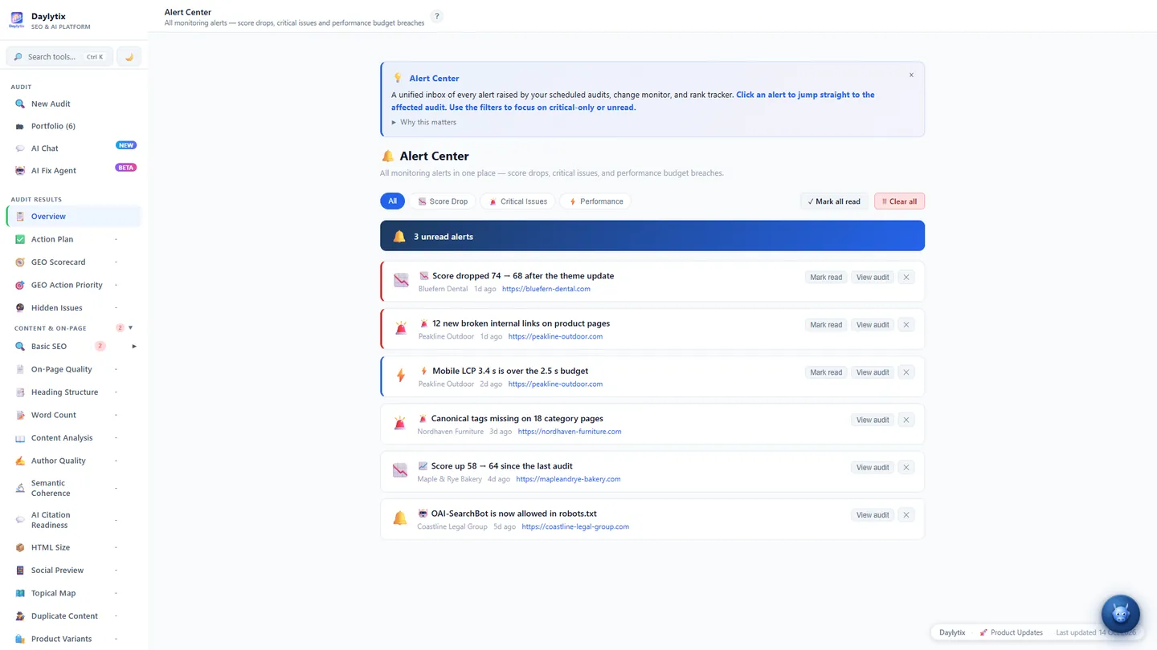Click the Heading Structure icon
Screen dimensions: 1157x650
(20, 392)
